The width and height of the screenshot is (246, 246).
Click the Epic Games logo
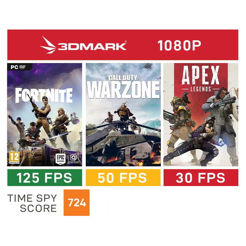[61, 159]
